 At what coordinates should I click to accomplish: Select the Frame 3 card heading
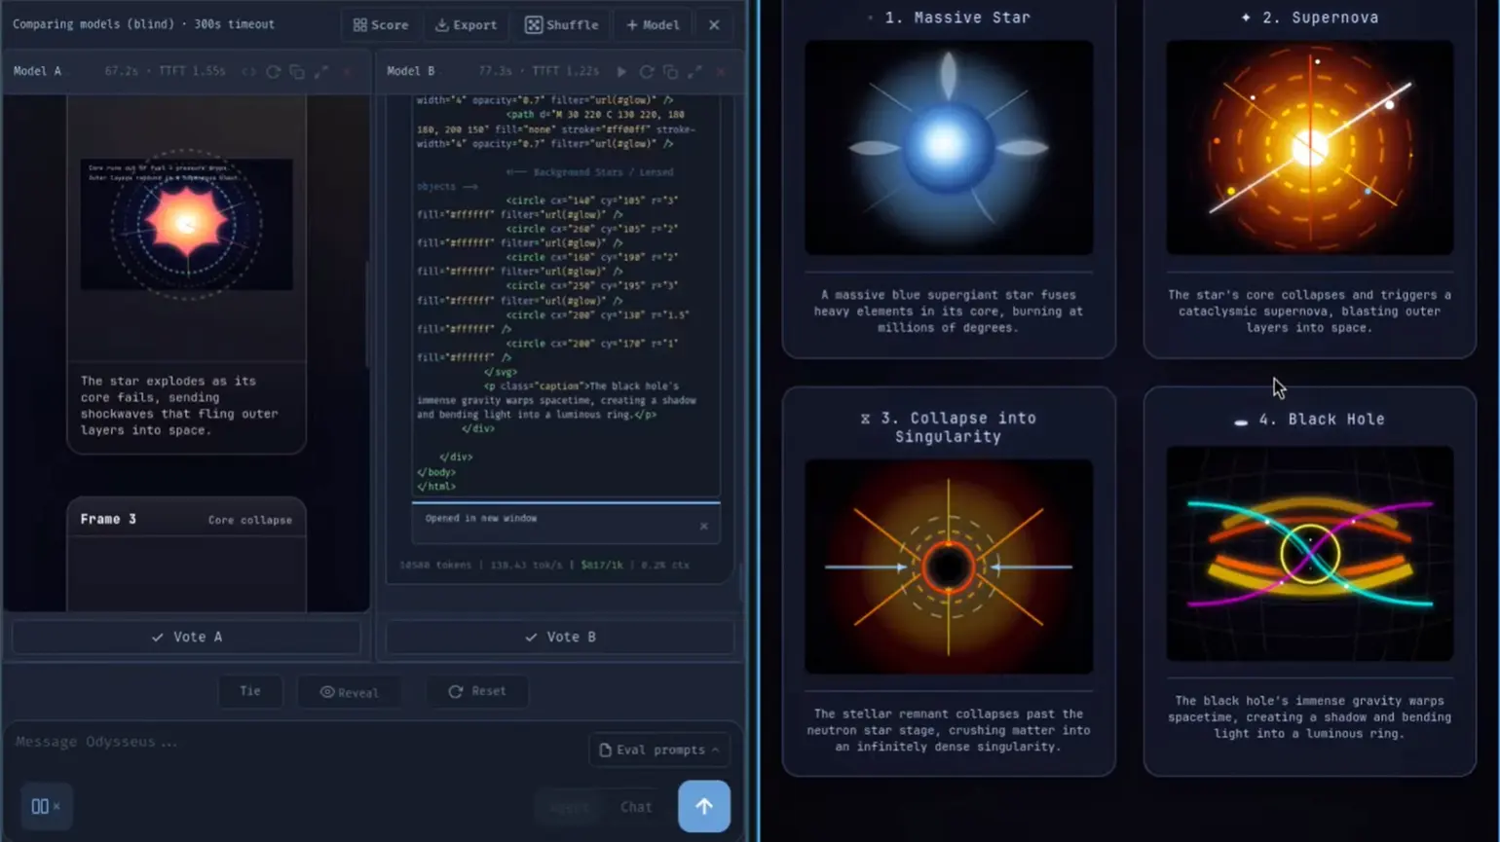pos(108,519)
